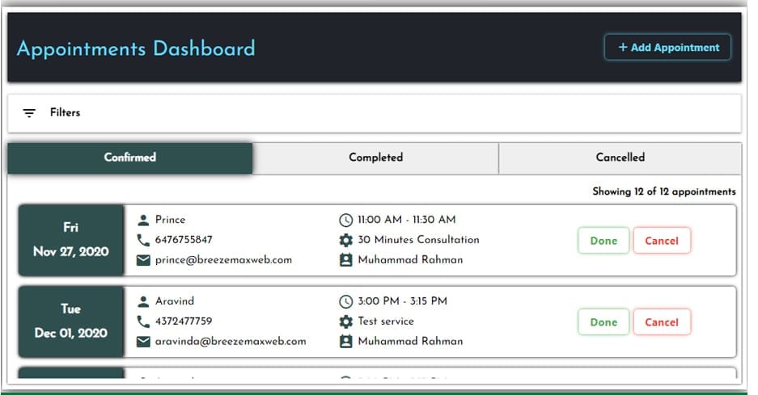
Task: Mark Prince's appointment as Done
Action: pos(603,241)
